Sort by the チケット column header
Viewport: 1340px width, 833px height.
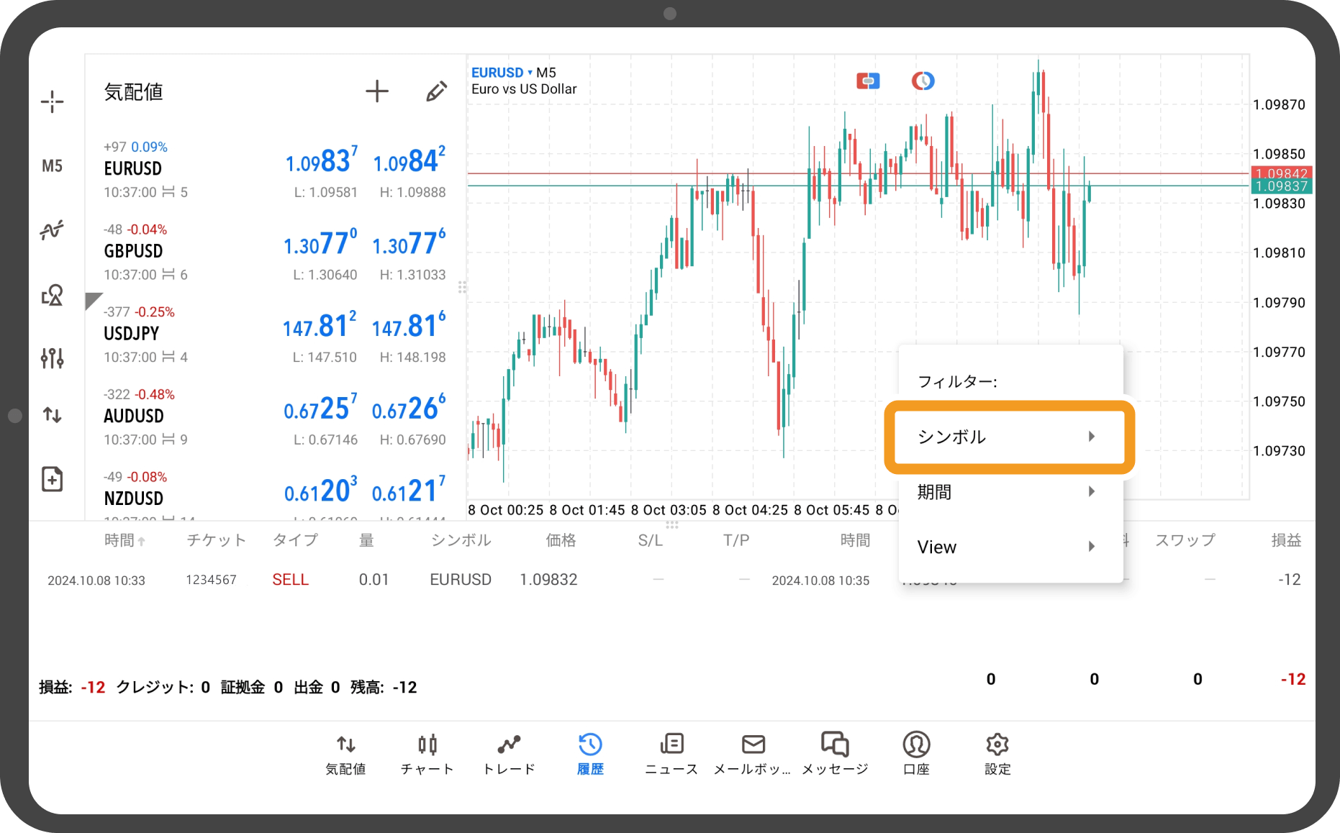(216, 540)
